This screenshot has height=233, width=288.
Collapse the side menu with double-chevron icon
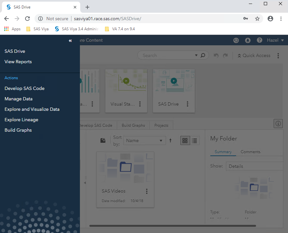(70, 41)
